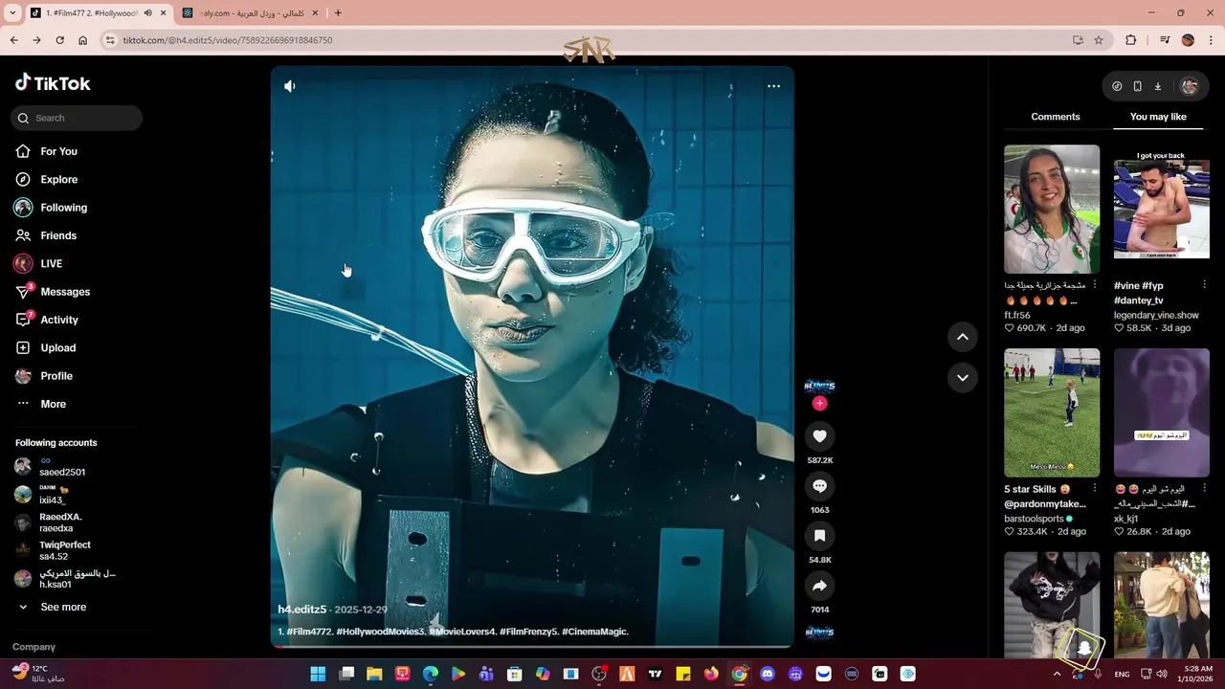1225x689 pixels.
Task: Open the xk_kj1 recommended video thumbnail
Action: [1162, 412]
